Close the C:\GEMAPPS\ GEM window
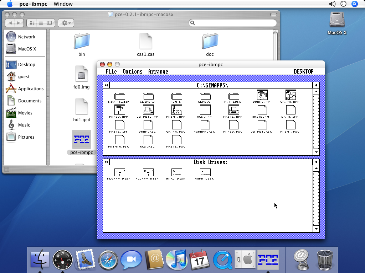Viewport: 365px width, 273px height. click(x=106, y=85)
